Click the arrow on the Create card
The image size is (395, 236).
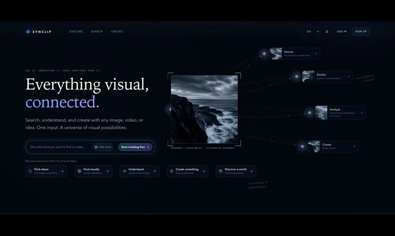pos(354,147)
